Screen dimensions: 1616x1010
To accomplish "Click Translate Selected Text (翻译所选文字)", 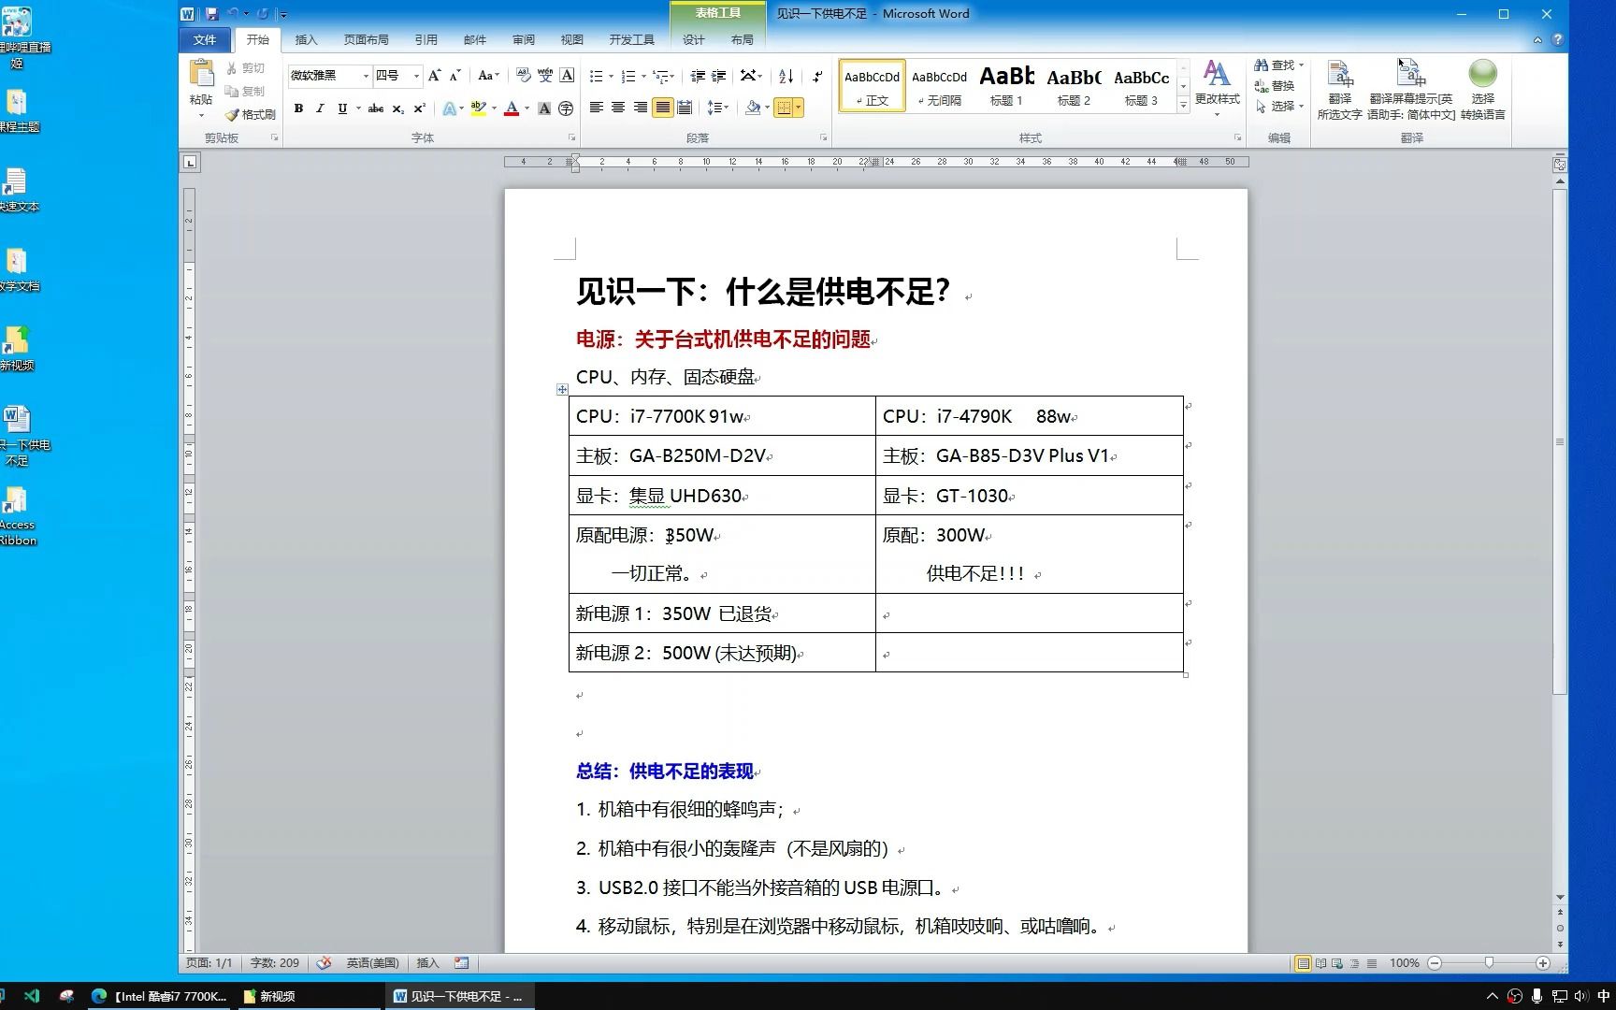I will [1339, 90].
